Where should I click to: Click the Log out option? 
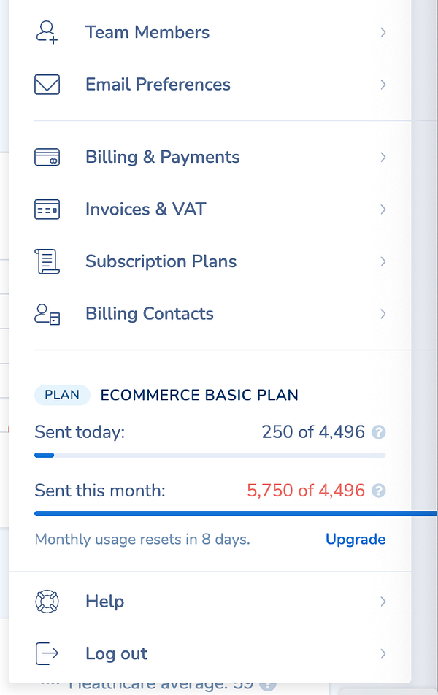coord(115,653)
